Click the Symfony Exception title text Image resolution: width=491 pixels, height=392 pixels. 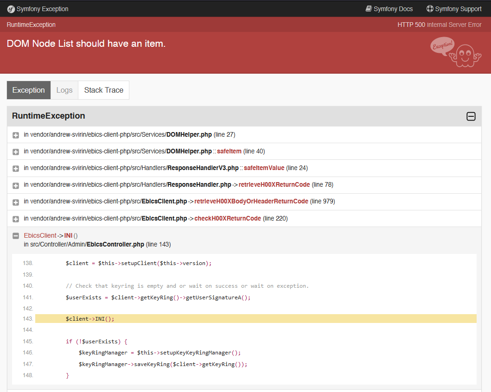[42, 9]
